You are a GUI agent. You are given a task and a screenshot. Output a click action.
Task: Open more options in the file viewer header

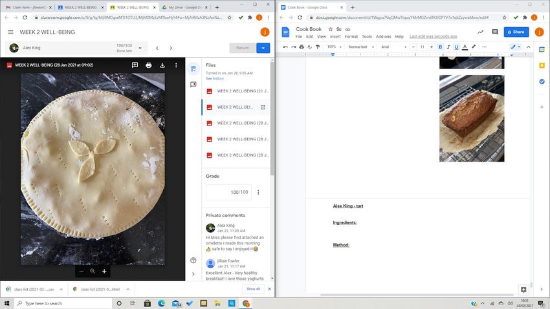point(176,65)
